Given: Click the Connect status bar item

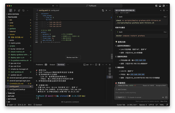Looking at the screenshot, I should click(x=38, y=105).
